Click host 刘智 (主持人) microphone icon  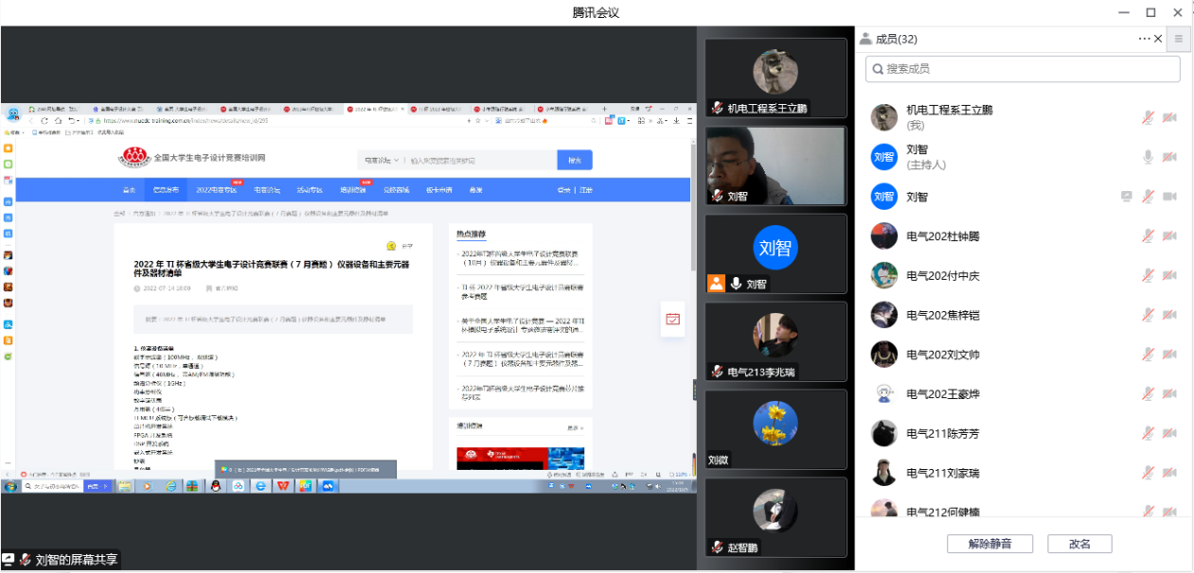click(x=1148, y=157)
